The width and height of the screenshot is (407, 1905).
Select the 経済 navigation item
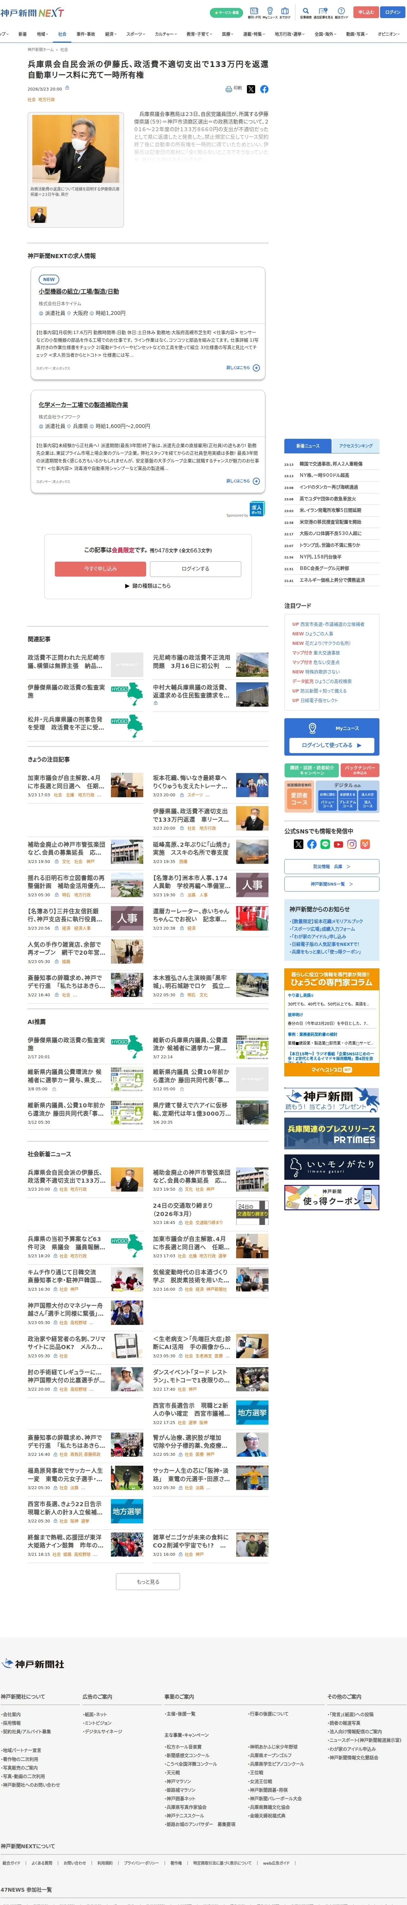point(111,34)
